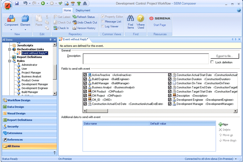The image size is (243, 162).
Task: Click the save icon in title bar
Action: click(17, 3)
